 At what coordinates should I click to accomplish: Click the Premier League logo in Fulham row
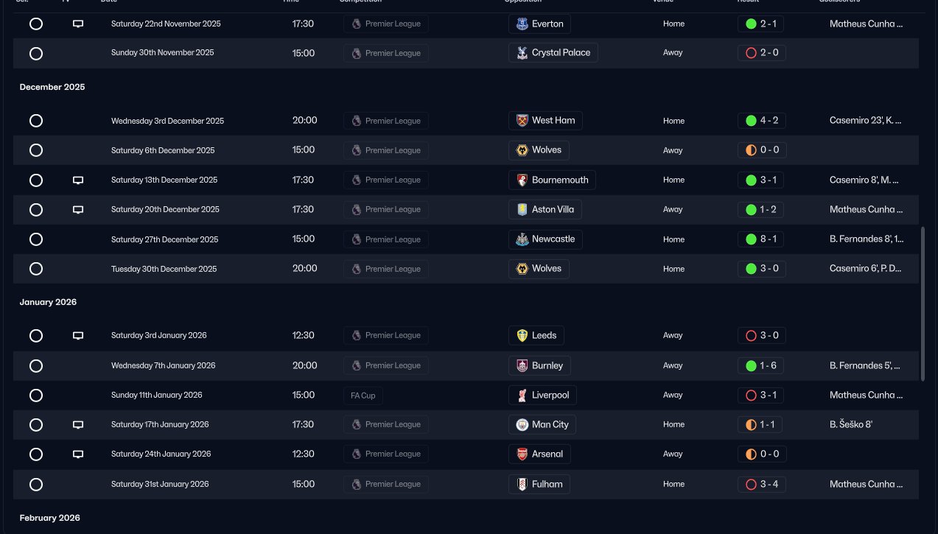tap(357, 485)
